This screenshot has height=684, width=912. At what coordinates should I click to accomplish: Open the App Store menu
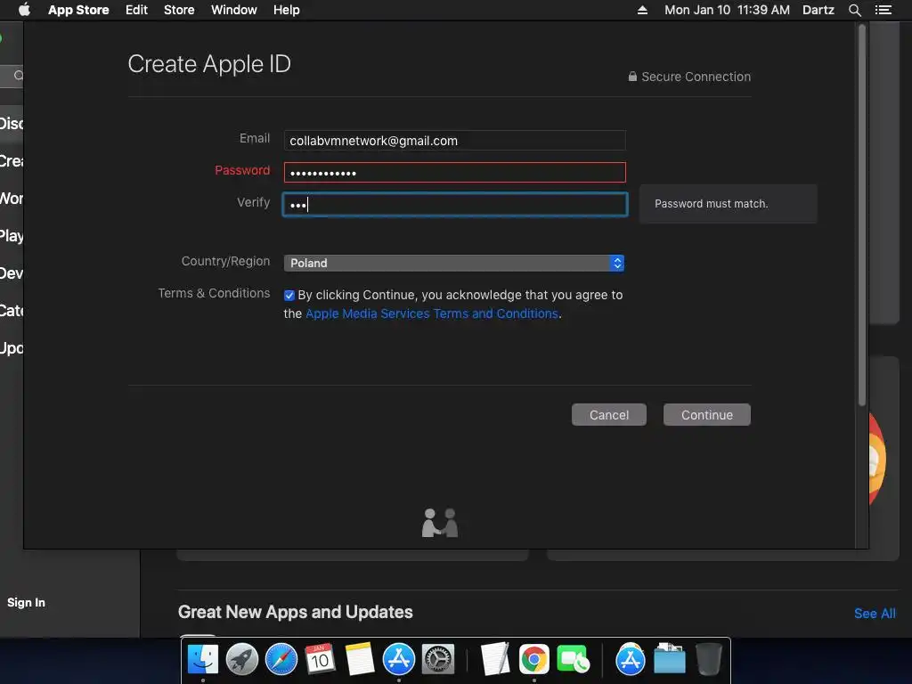point(78,10)
